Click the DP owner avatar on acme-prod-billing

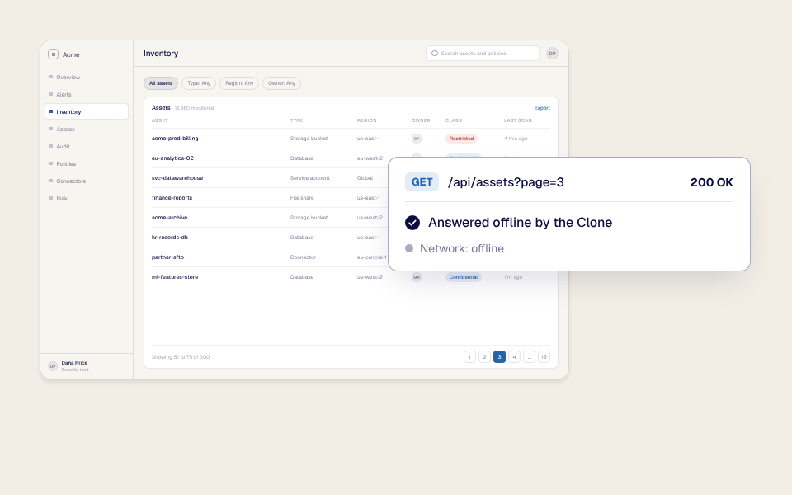pyautogui.click(x=416, y=139)
